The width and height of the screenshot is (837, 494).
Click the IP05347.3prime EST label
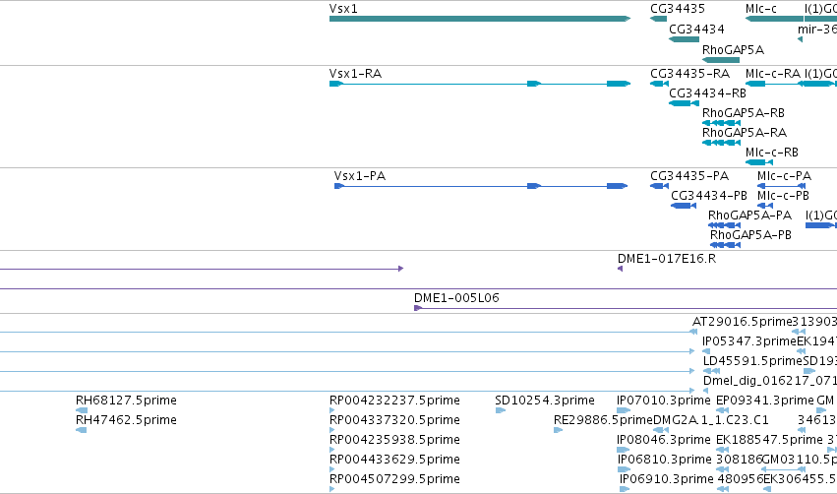point(749,341)
